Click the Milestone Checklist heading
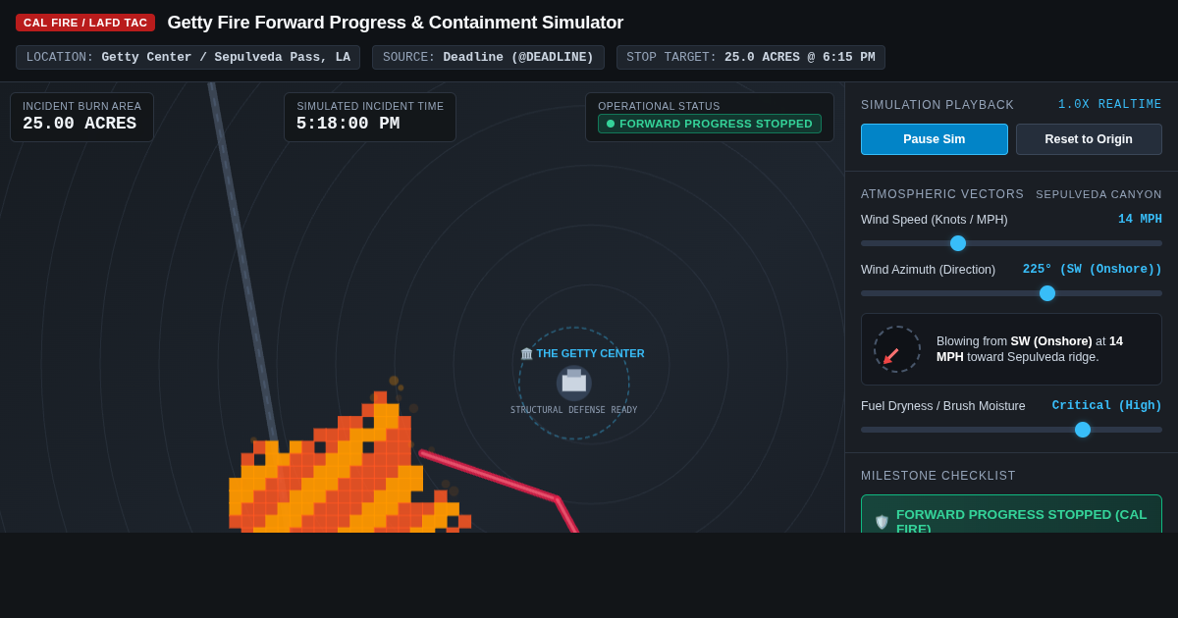 coord(938,476)
